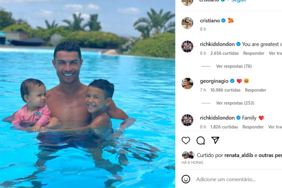
Task: Like the post with the heart icon
Action: point(186,140)
